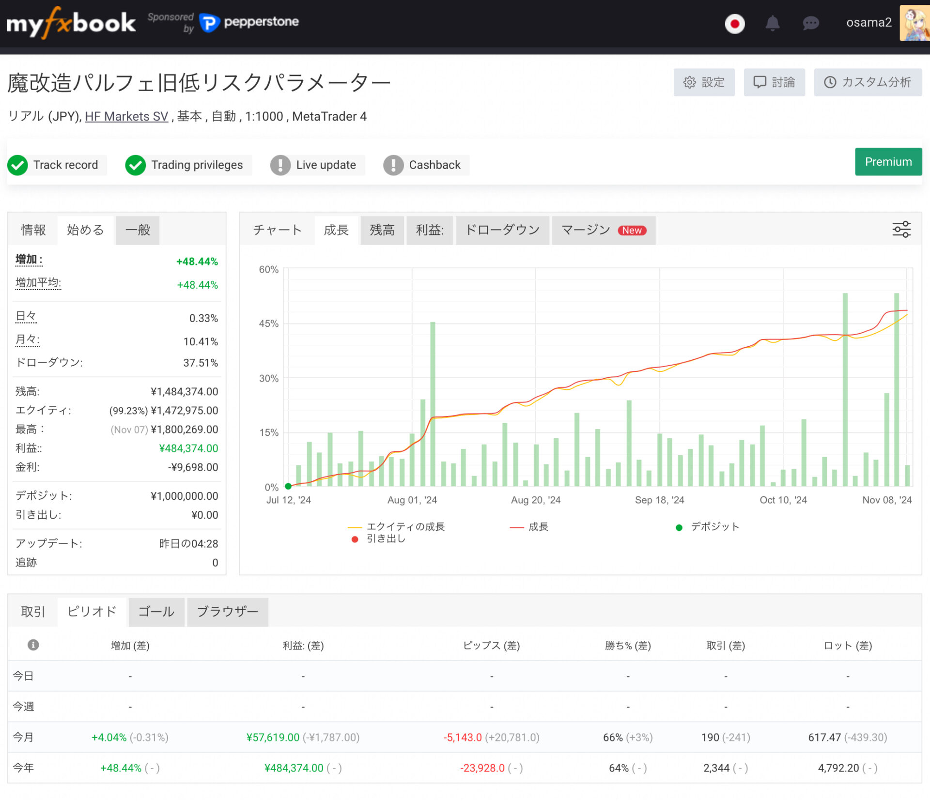This screenshot has width=930, height=801.
Task: Switch to the 取引 trades tab
Action: click(33, 612)
